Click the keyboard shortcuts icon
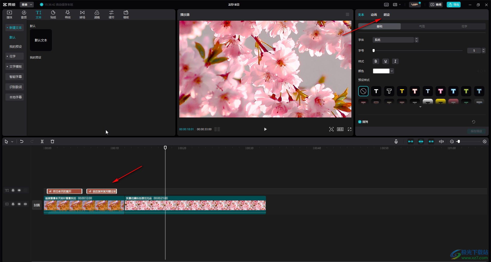The image size is (491, 262). coord(386,5)
